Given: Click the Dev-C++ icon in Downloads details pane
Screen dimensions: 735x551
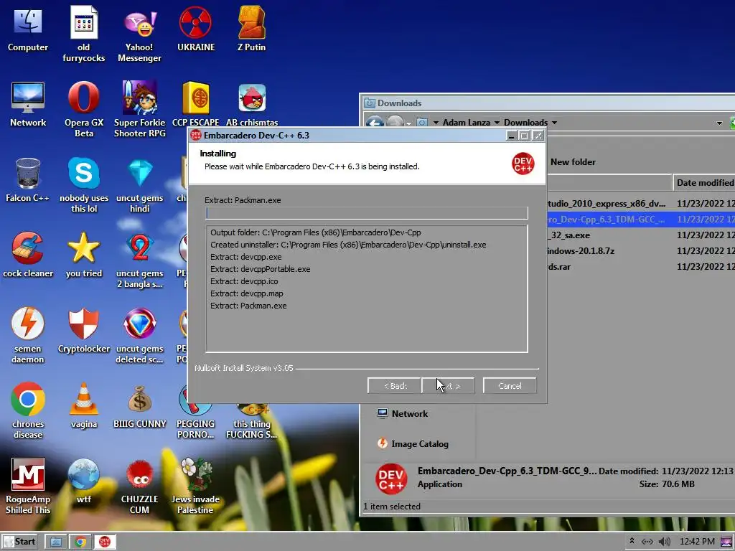Looking at the screenshot, I should [x=391, y=479].
